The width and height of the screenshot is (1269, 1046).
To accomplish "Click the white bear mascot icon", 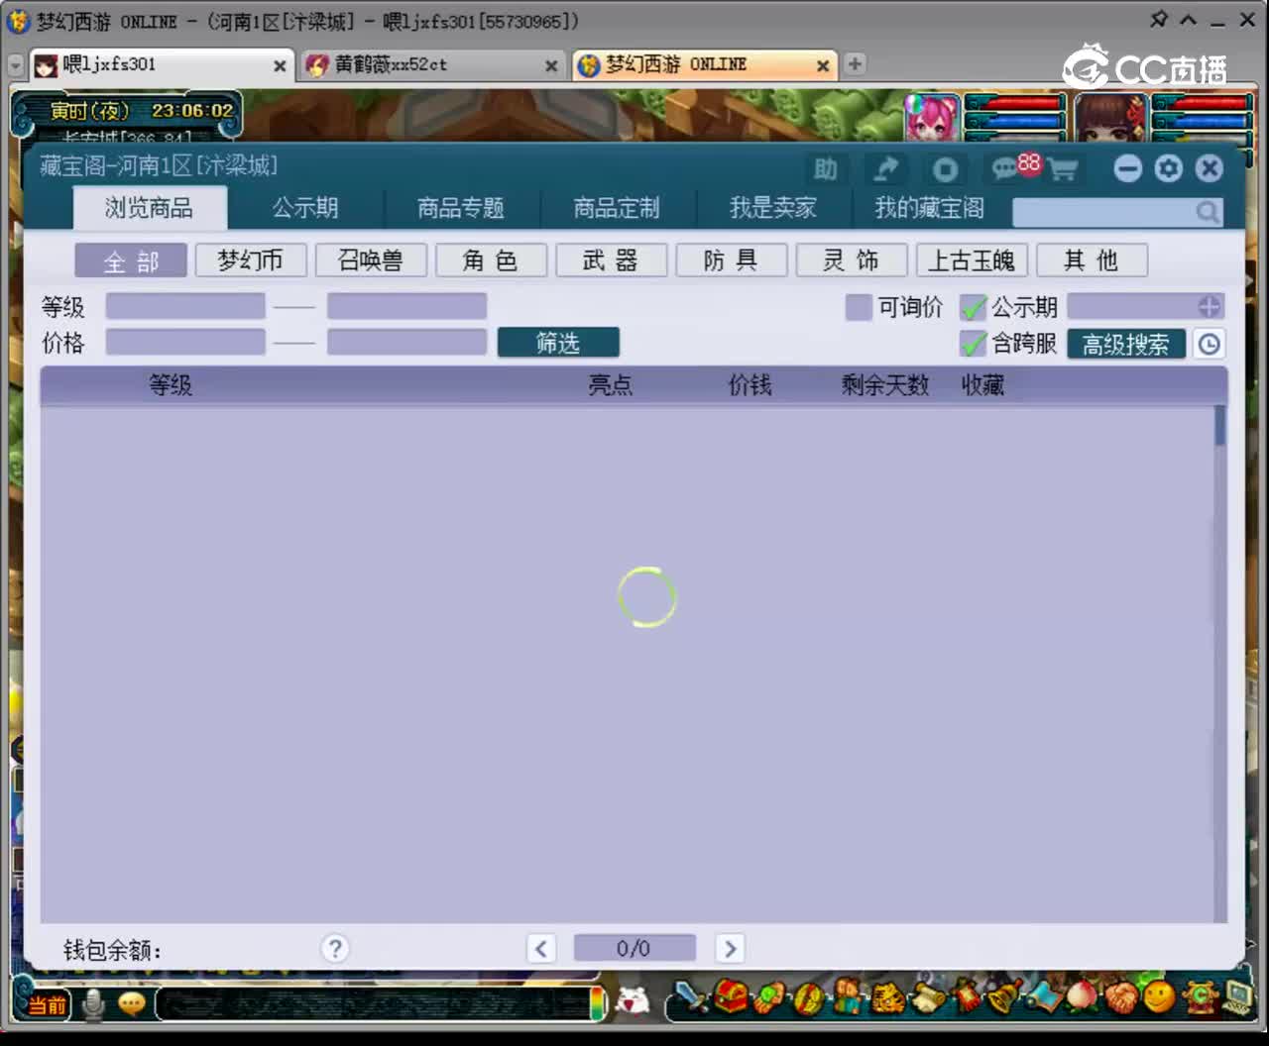I will pyautogui.click(x=633, y=1002).
